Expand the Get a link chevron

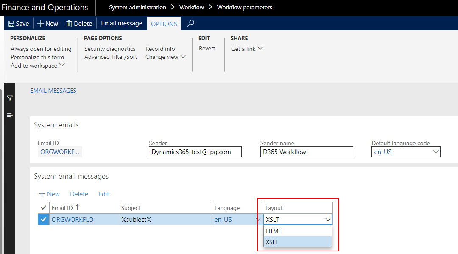[x=260, y=48]
